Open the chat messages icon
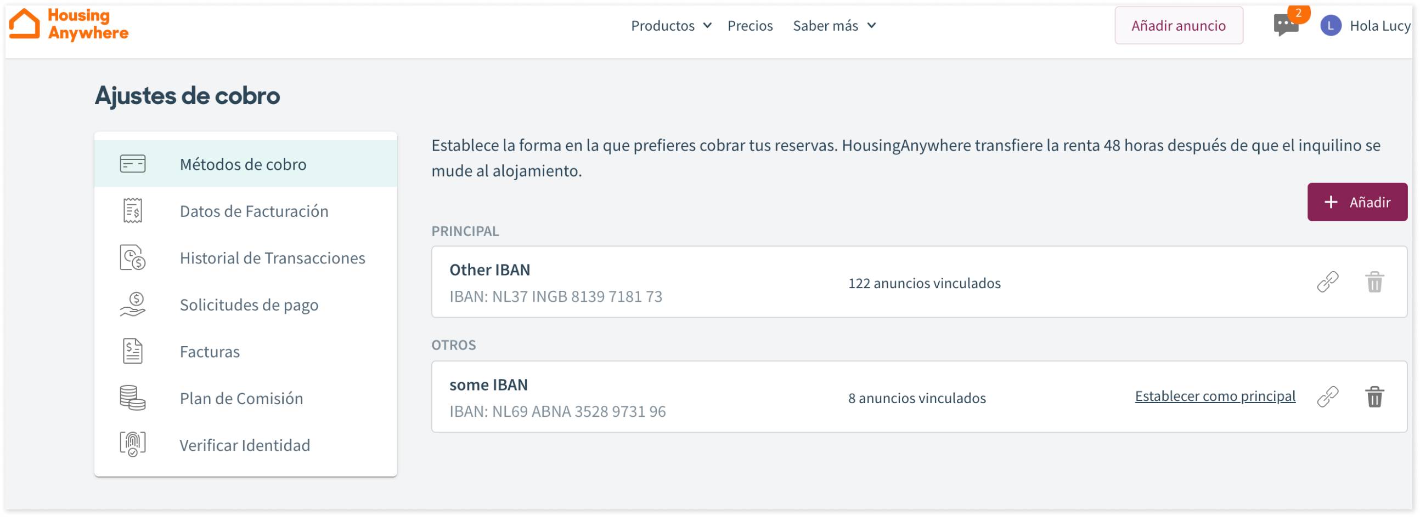The width and height of the screenshot is (1420, 517). coord(1285,26)
